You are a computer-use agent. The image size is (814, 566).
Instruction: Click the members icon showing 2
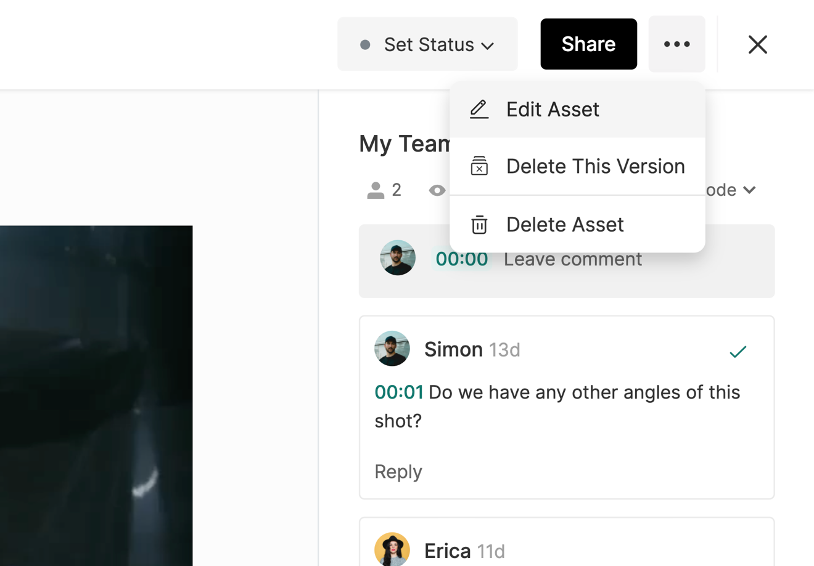376,190
